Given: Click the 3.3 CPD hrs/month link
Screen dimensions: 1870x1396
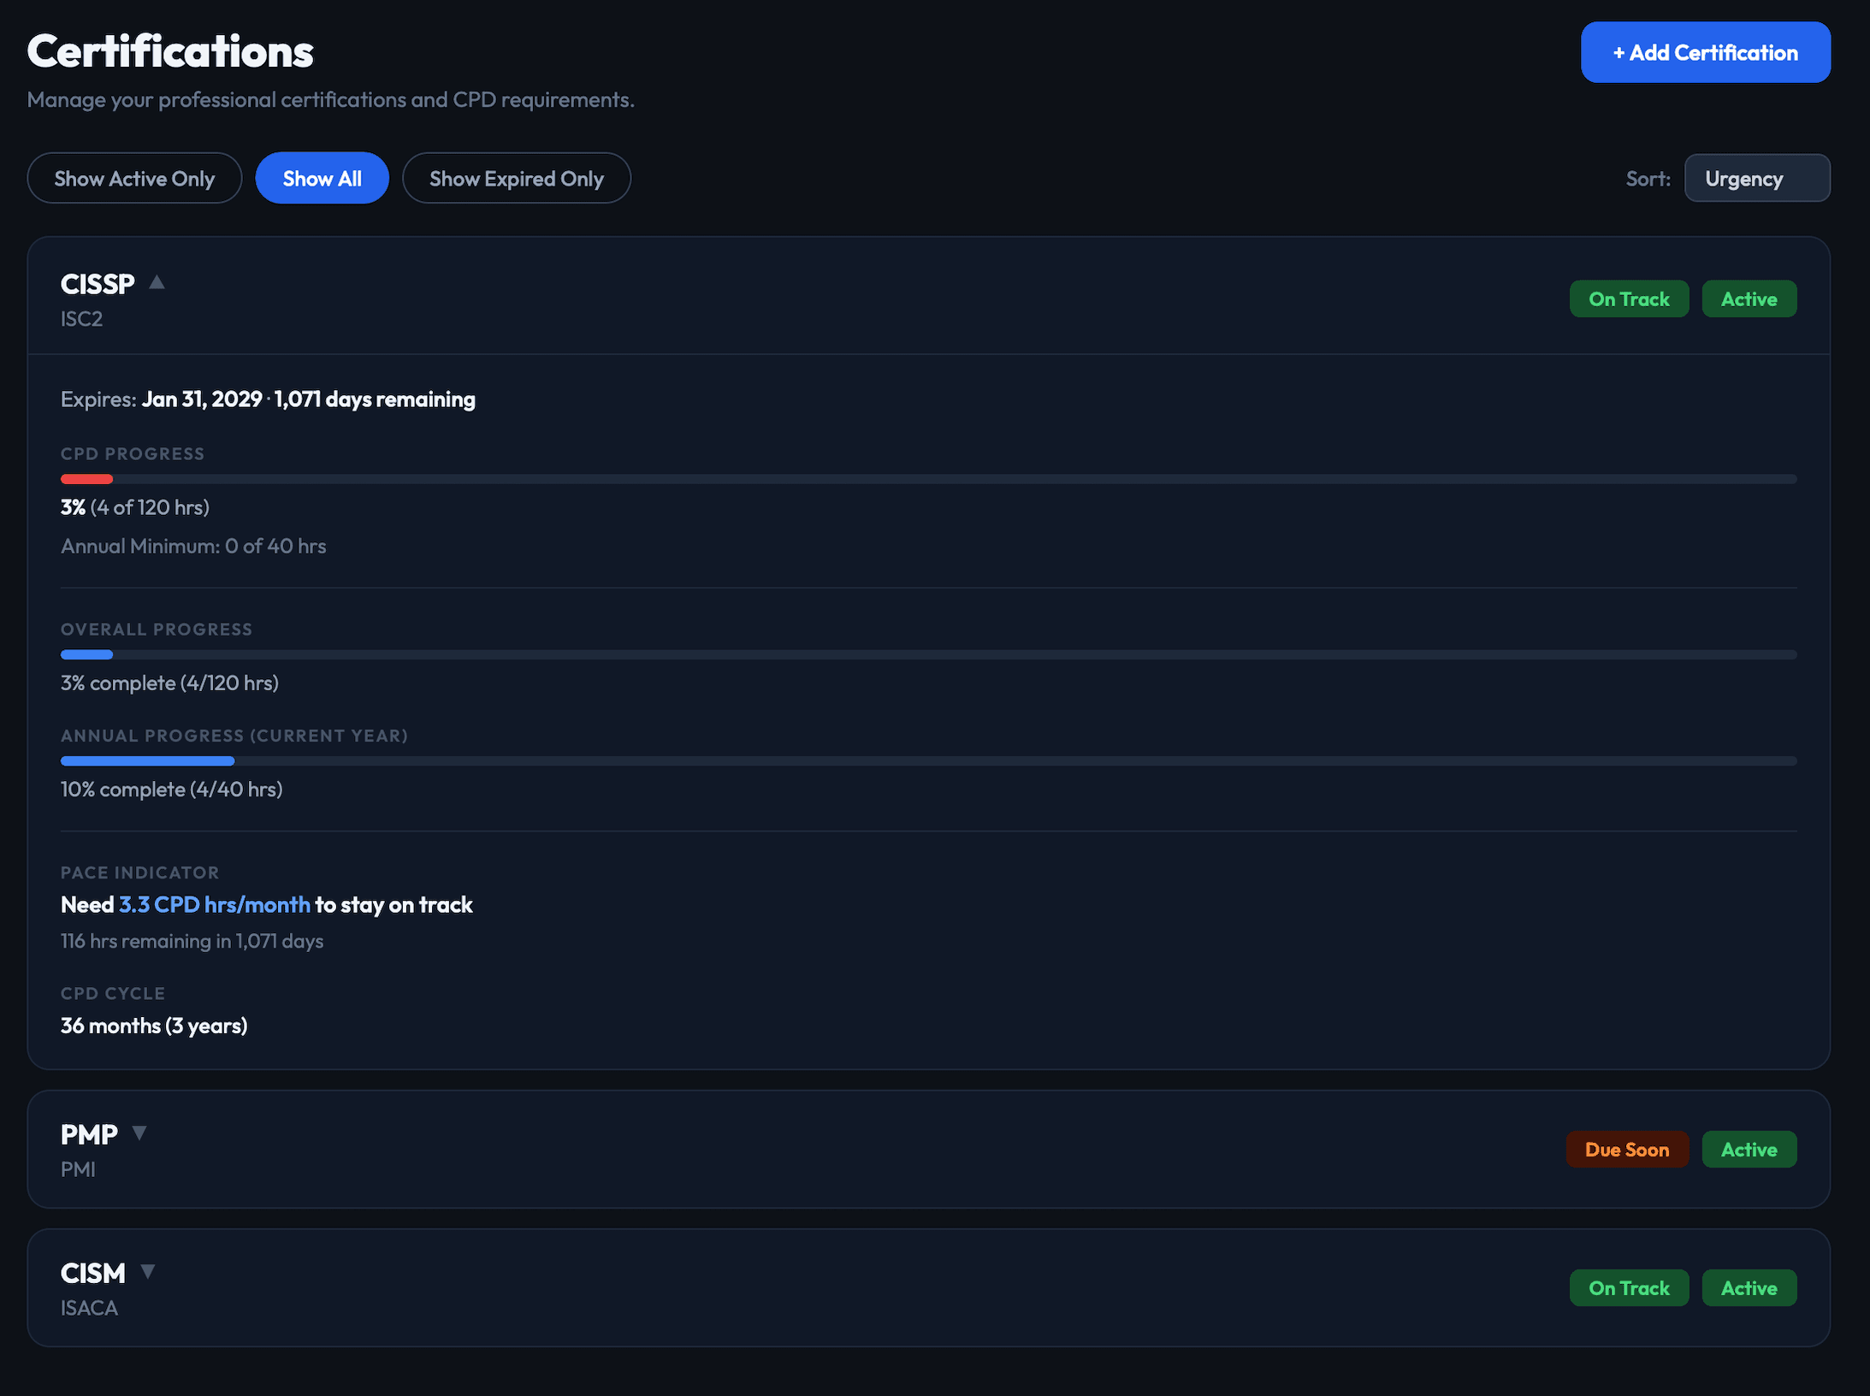Looking at the screenshot, I should coord(215,904).
